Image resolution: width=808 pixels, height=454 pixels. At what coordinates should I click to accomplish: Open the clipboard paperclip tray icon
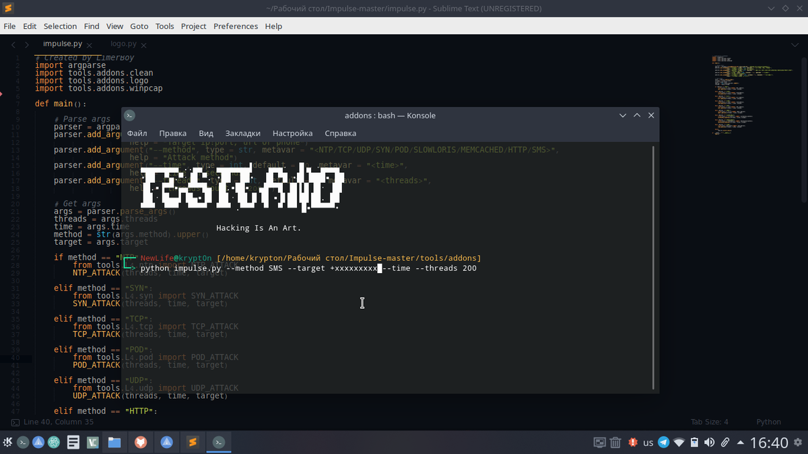tap(725, 443)
